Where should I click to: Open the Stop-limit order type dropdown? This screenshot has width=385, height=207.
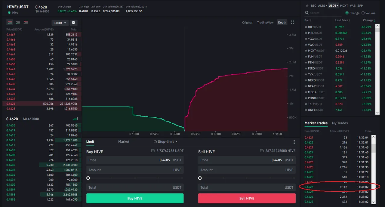pos(166,142)
